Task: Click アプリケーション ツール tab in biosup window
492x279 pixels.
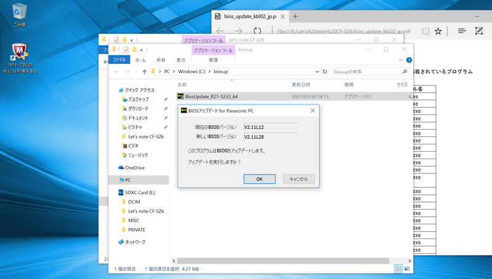Action: 213,50
